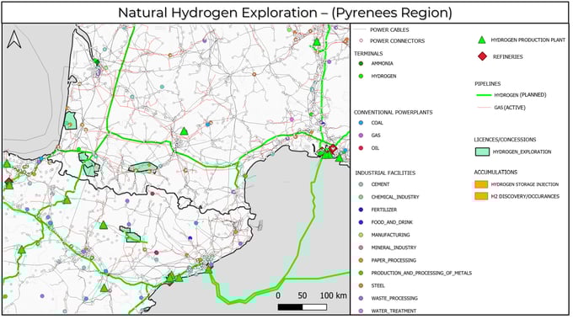Click the pink Gas (Active) pipeline line sample
Screen dimensions: 573x319
484,108
